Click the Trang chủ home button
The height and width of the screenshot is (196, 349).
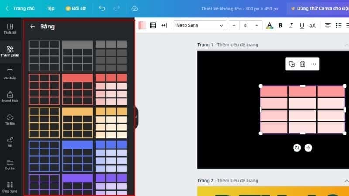click(20, 8)
